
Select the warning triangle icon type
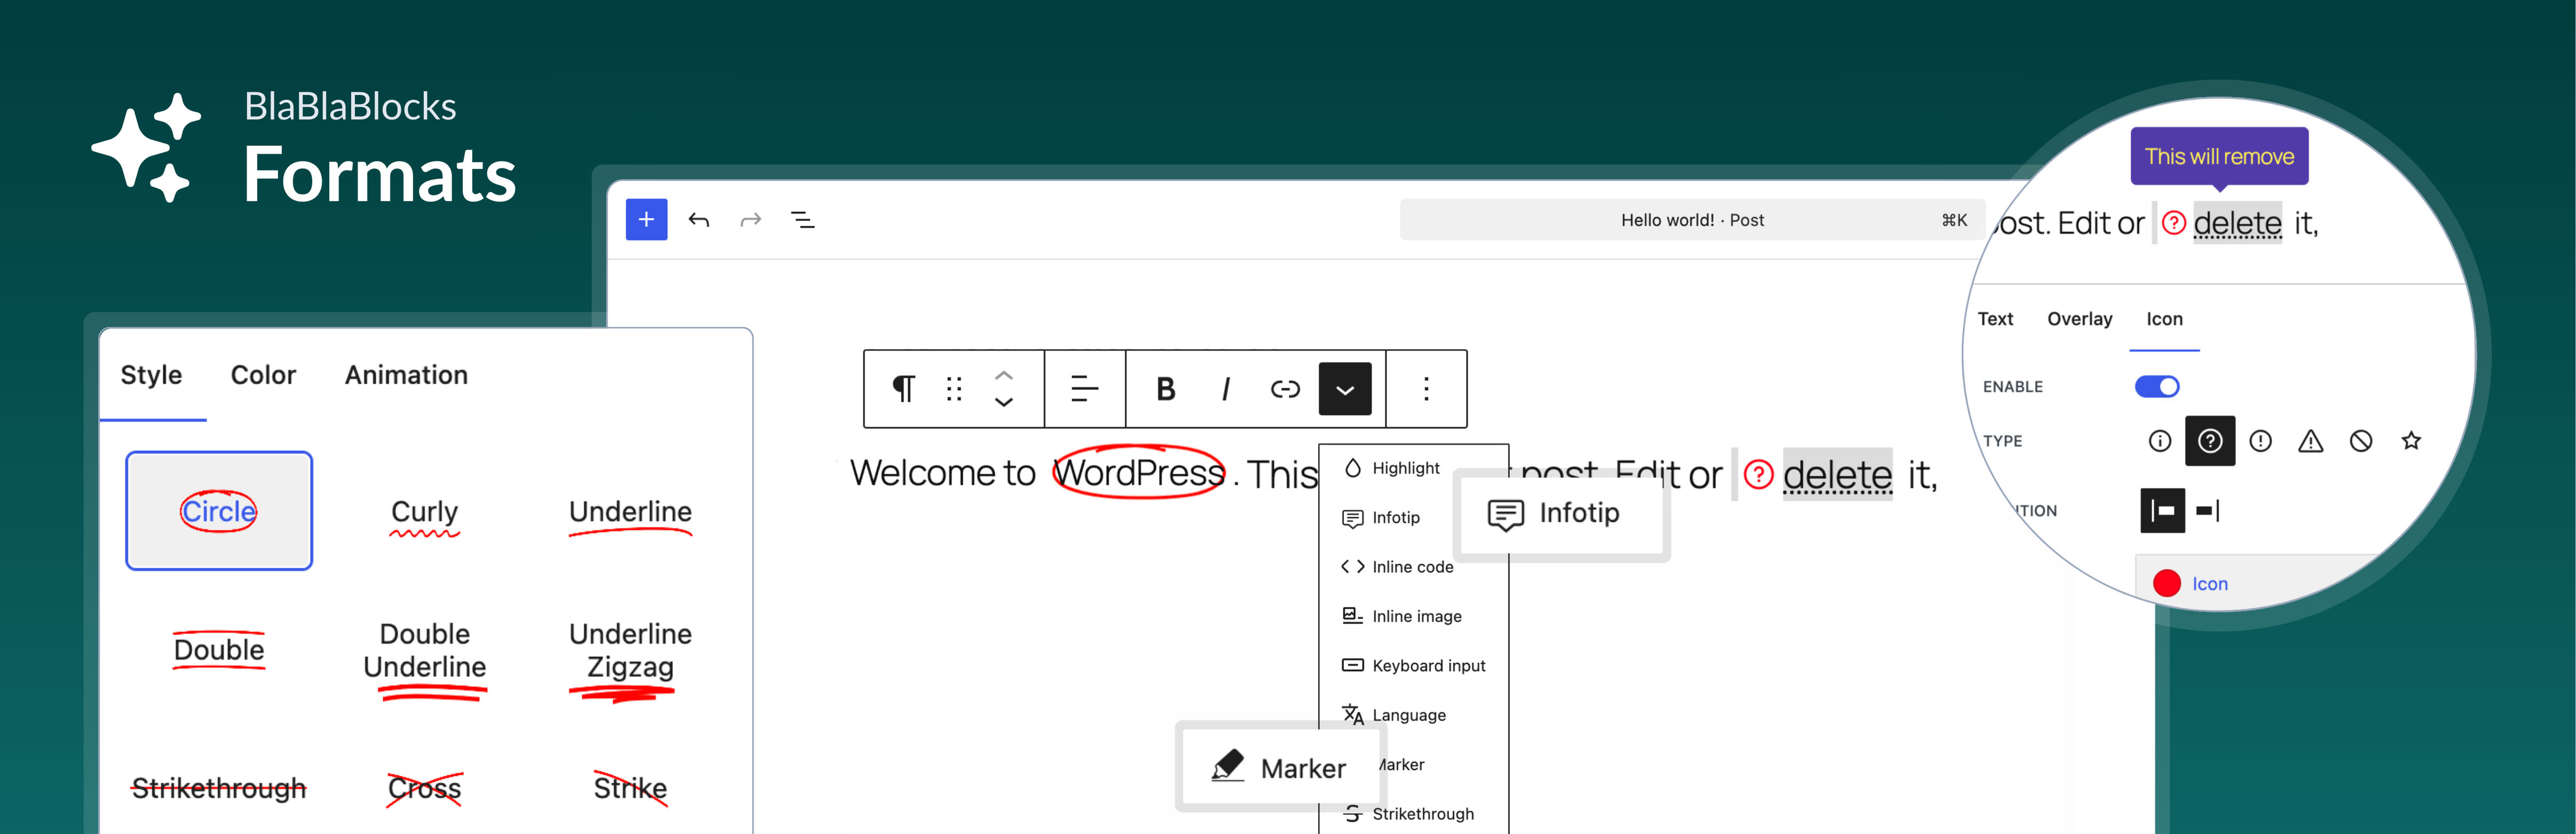[x=2310, y=441]
